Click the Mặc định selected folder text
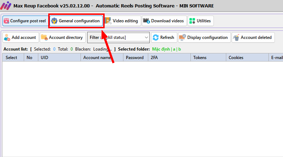The image size is (283, 157). tap(161, 49)
